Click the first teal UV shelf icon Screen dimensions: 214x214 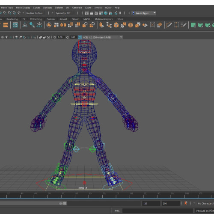[x=193, y=25]
